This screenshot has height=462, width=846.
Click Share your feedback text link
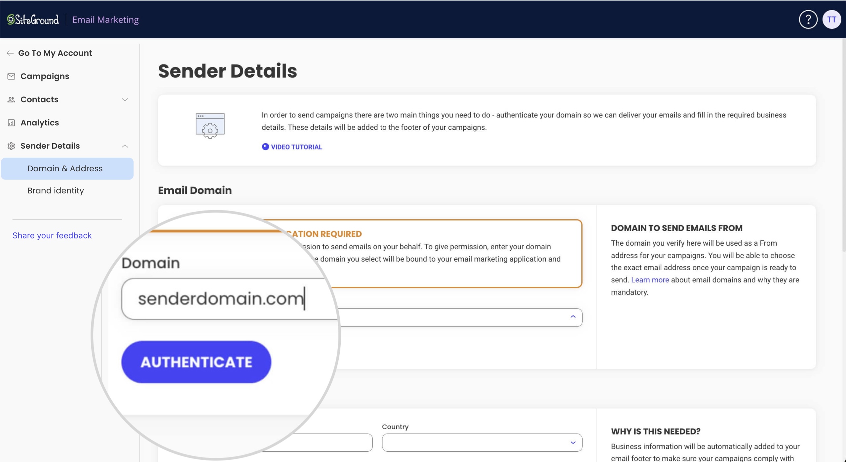[52, 235]
